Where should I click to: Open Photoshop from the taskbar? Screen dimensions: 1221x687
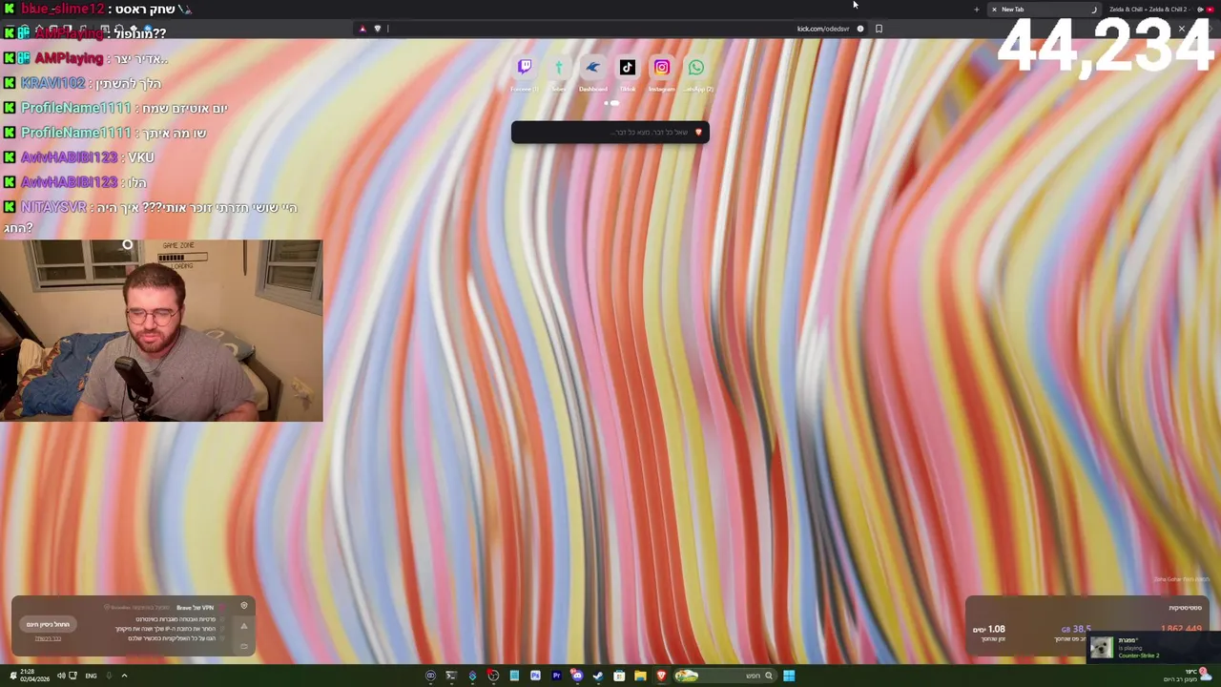coord(535,676)
